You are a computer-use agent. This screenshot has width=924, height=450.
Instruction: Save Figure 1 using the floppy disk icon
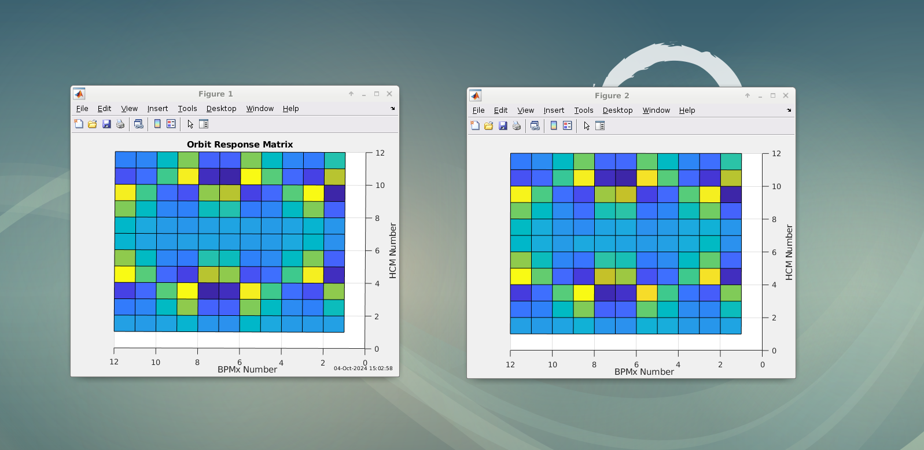(x=106, y=124)
